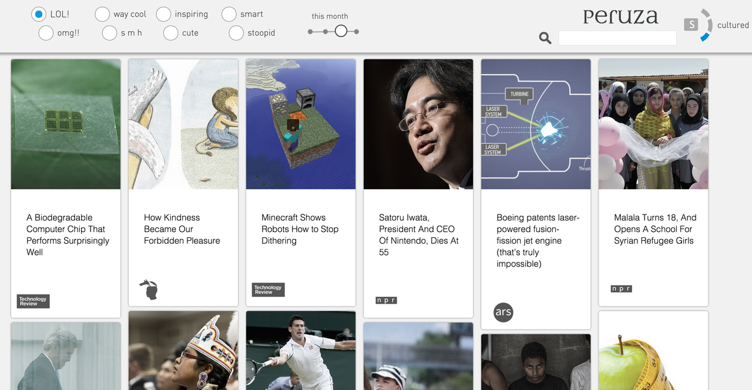Open the feathered headdress photo card
Image resolution: width=752 pixels, height=390 pixels.
point(183,351)
